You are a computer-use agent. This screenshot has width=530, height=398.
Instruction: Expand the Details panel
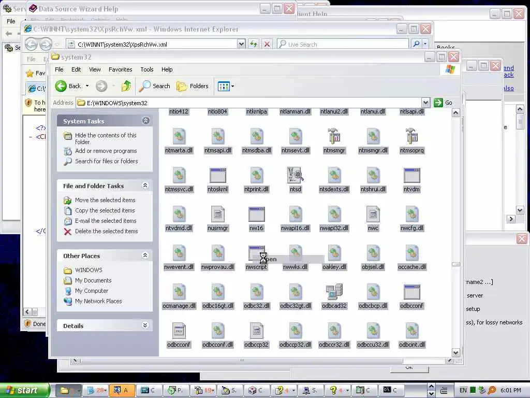[x=145, y=325]
